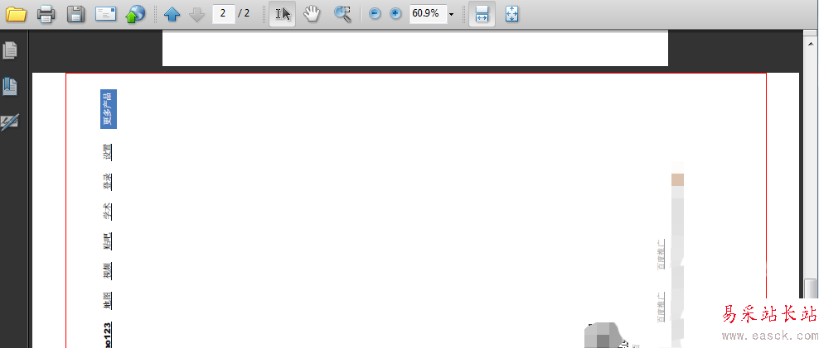Activate the Hand pan tool

(312, 13)
